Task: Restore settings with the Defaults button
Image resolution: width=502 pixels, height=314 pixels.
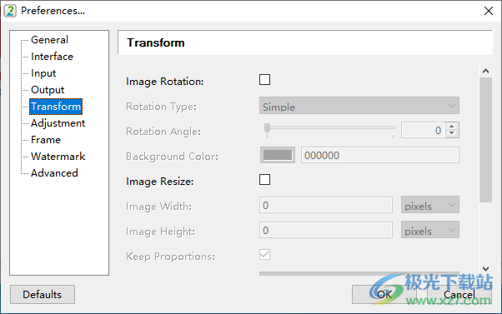Action: [x=43, y=295]
